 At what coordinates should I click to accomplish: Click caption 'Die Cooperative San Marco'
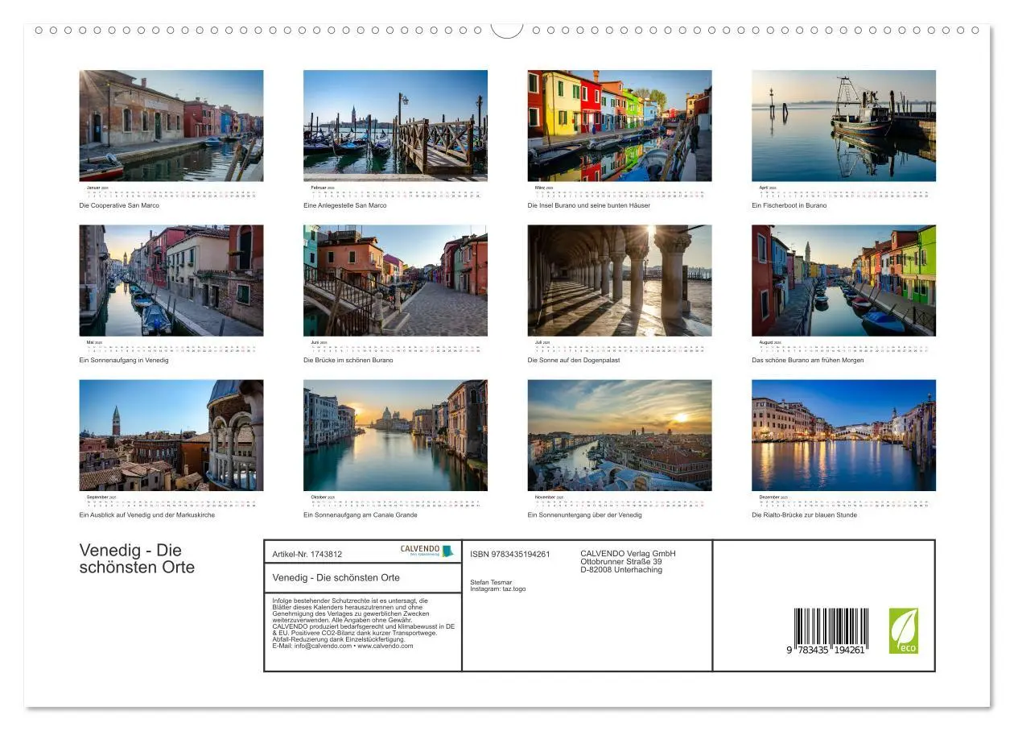click(x=119, y=205)
